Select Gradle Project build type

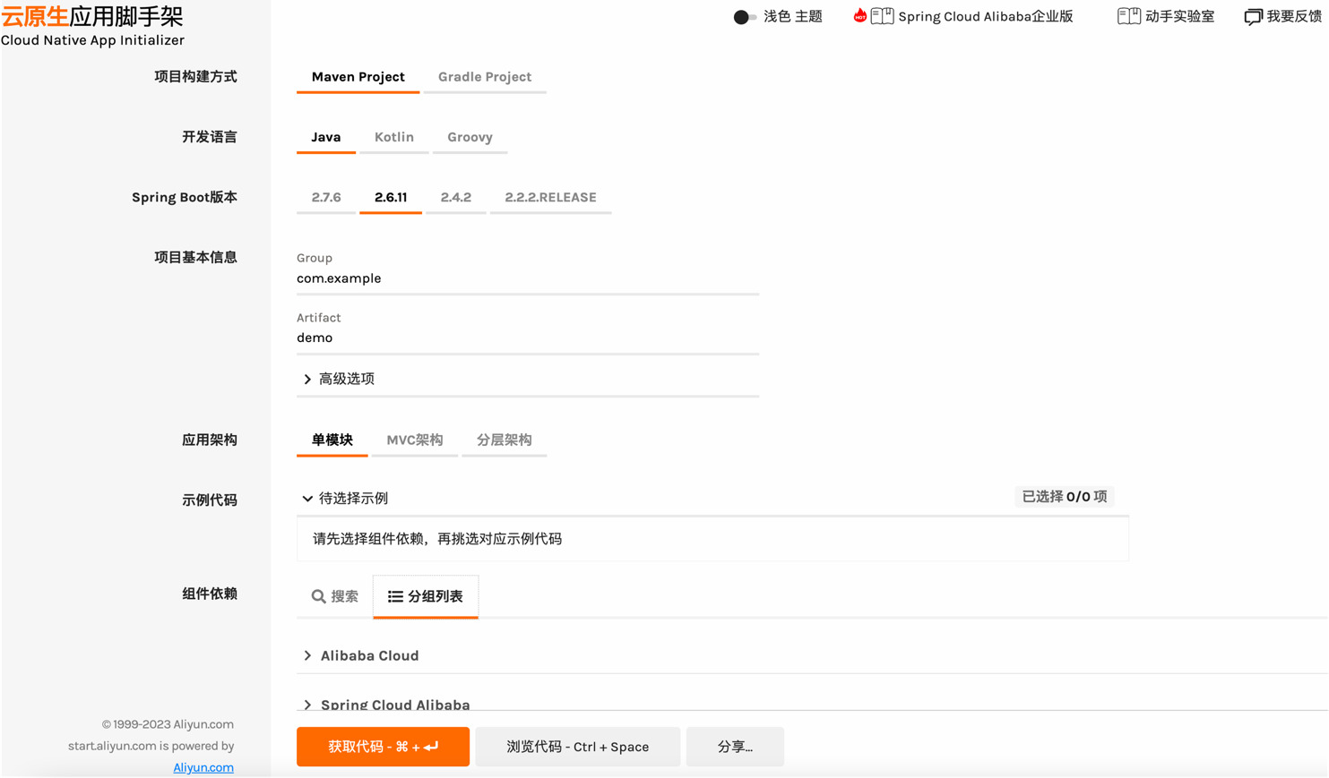[x=484, y=77]
